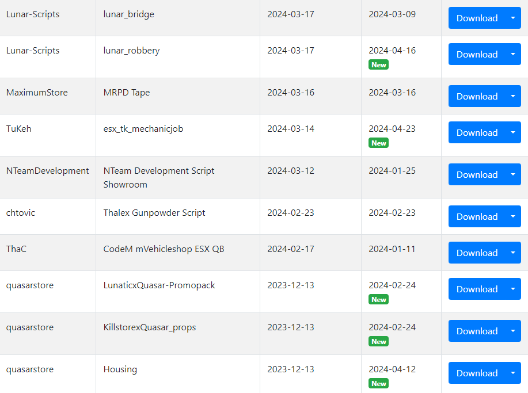Expand download options for MRPD Tape
The width and height of the screenshot is (528, 393).
(513, 96)
